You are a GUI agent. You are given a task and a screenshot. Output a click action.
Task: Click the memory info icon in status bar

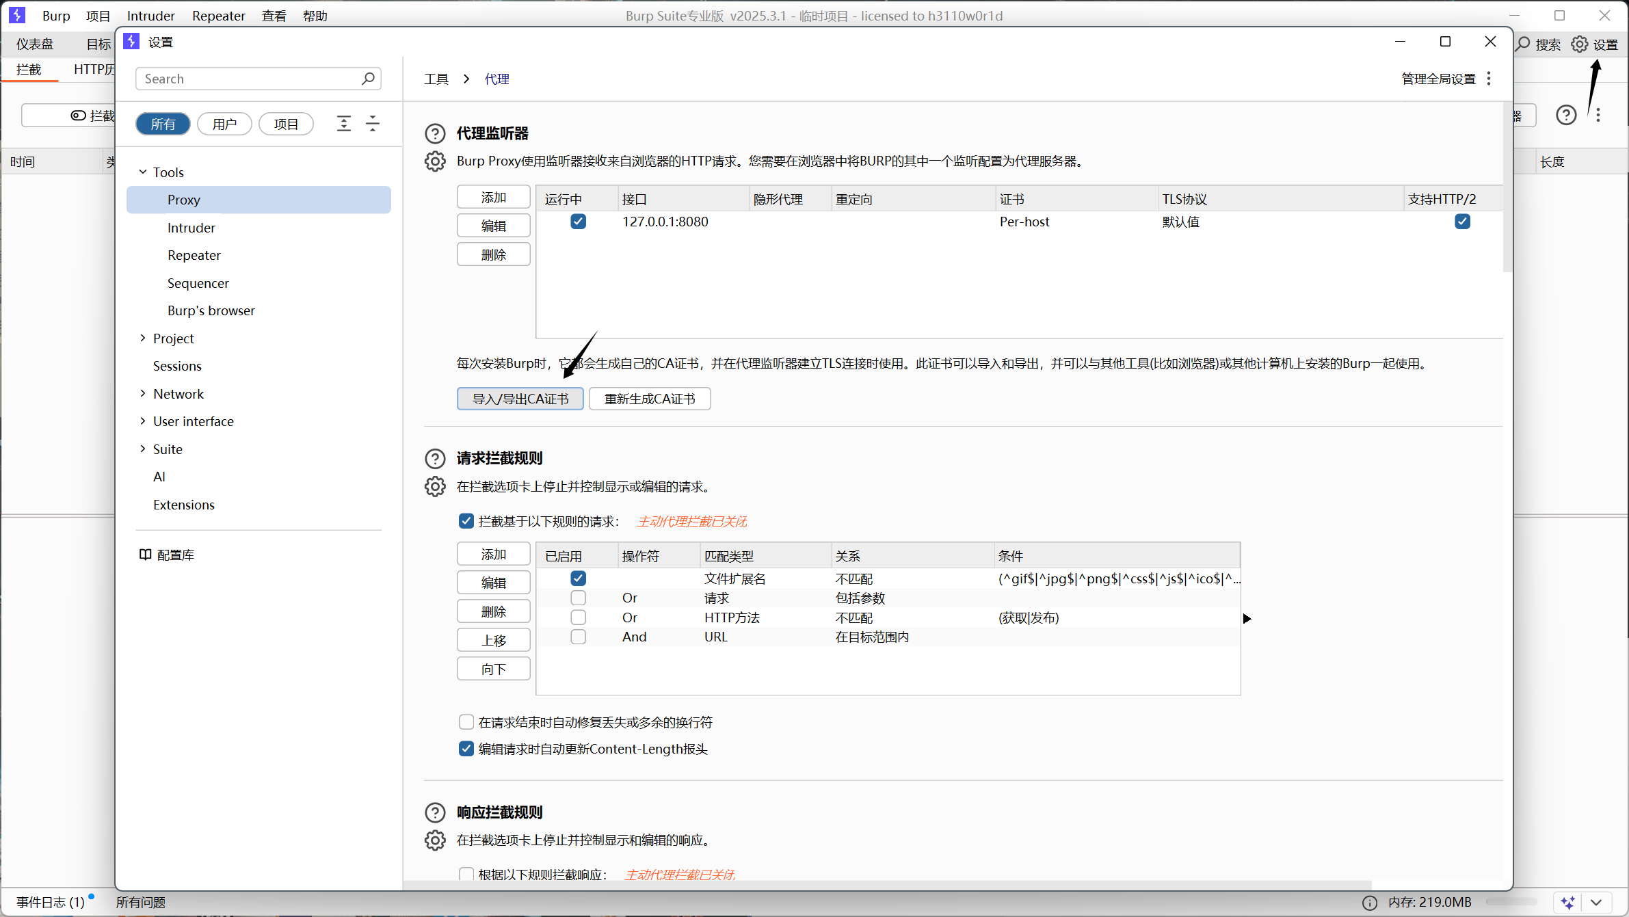1369,903
